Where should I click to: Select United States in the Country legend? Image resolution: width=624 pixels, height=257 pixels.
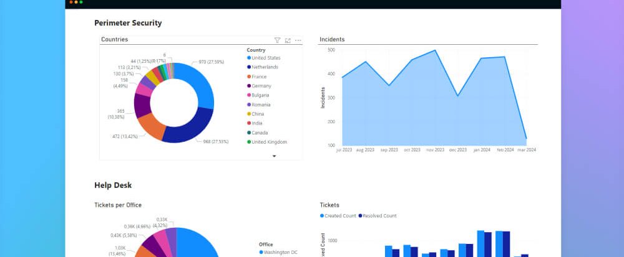coord(265,58)
